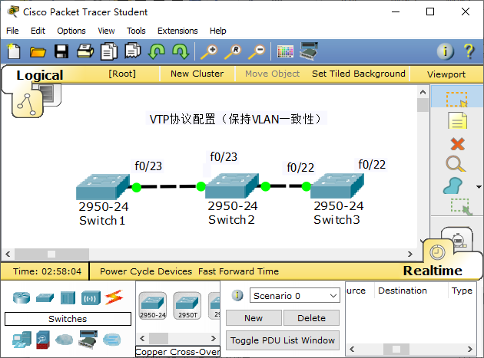Print using the printer icon
This screenshot has width=484, height=358.
point(85,51)
